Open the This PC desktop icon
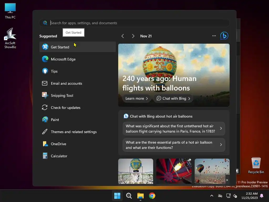269x202 pixels. pyautogui.click(x=10, y=11)
